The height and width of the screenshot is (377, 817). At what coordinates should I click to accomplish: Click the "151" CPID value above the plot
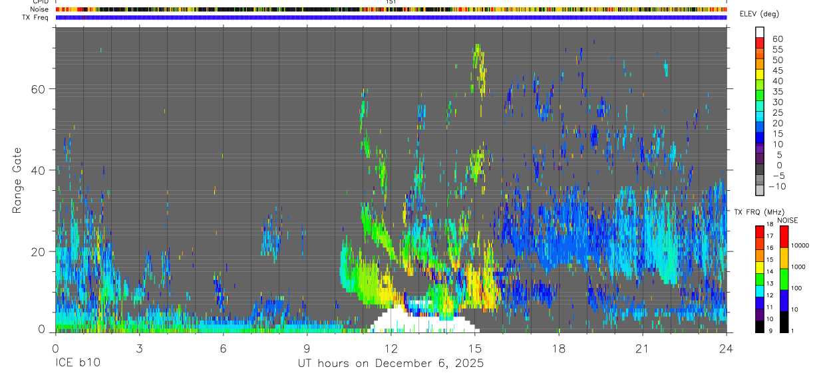coord(391,2)
